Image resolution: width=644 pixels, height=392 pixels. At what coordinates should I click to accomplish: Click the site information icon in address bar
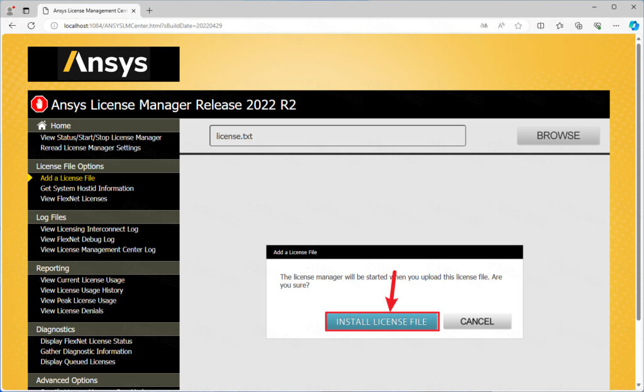coord(54,25)
